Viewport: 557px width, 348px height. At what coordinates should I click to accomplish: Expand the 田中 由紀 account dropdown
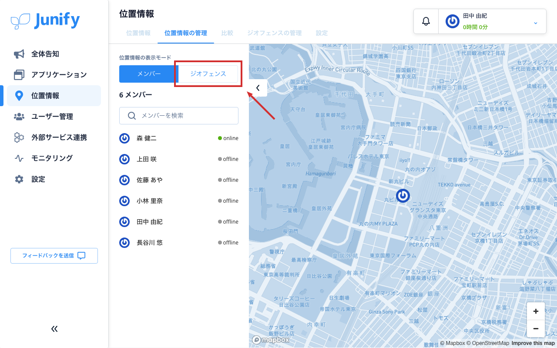pyautogui.click(x=536, y=23)
